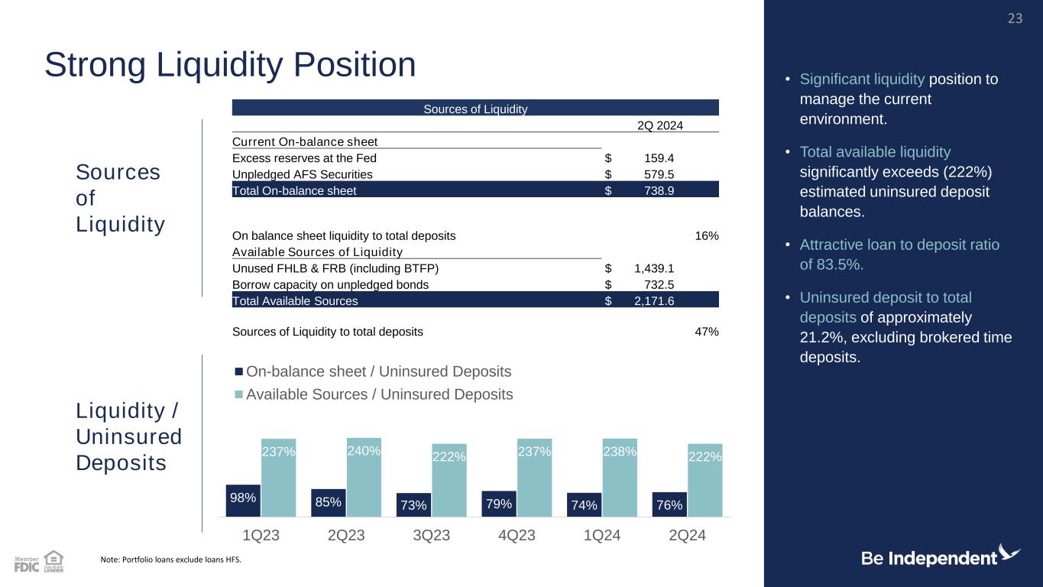The width and height of the screenshot is (1043, 587).
Task: Select the Total Available Sources row
Action: tap(475, 300)
